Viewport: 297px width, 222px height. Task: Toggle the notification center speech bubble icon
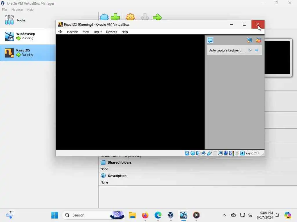click(210, 40)
